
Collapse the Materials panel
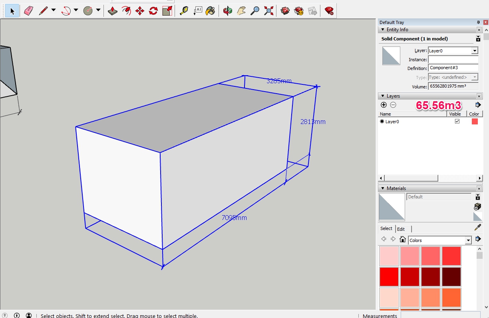(383, 188)
